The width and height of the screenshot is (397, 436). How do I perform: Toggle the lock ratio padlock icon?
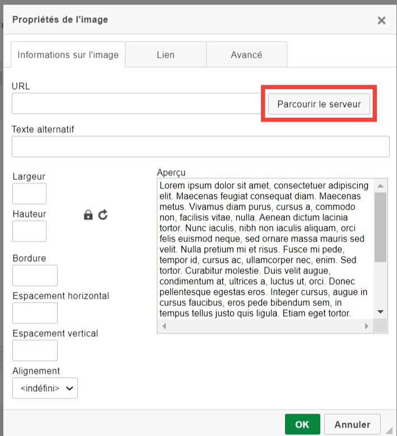point(88,215)
